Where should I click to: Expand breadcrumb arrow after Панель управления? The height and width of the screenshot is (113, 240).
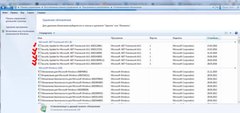tap(42, 7)
